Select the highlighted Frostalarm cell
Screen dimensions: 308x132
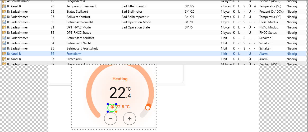click(74, 54)
